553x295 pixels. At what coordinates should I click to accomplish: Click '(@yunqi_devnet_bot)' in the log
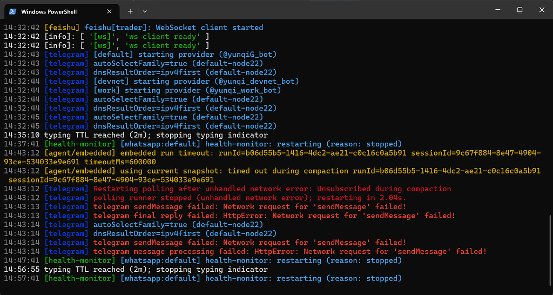(257, 82)
